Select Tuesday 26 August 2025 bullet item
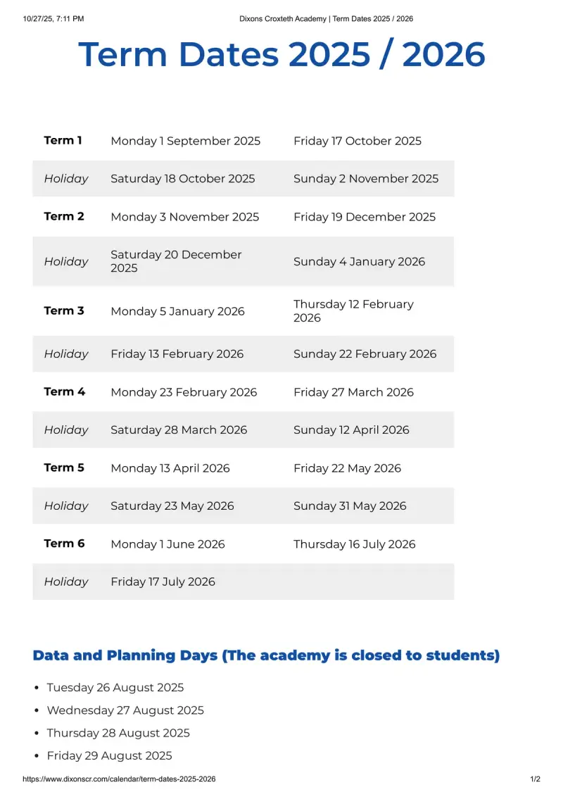The width and height of the screenshot is (563, 797). [115, 688]
